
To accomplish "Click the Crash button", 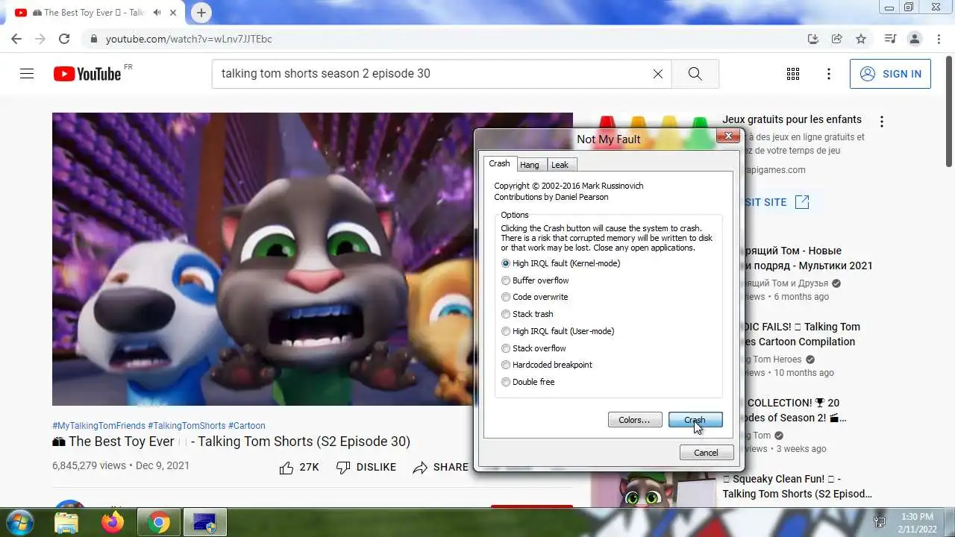I will click(695, 420).
